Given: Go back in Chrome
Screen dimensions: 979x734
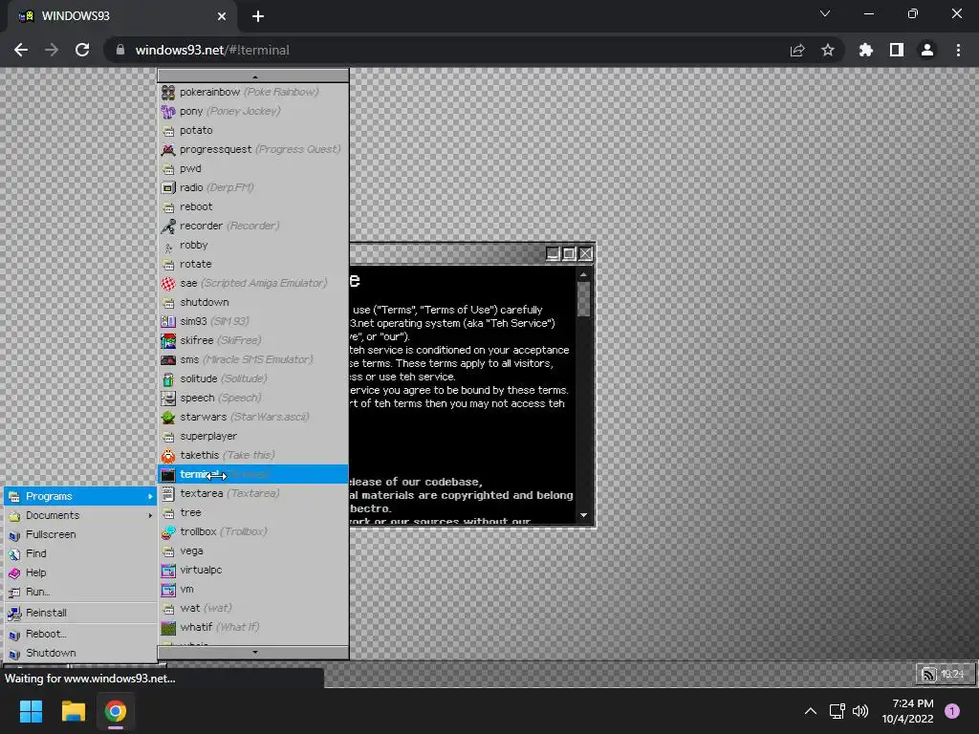Looking at the screenshot, I should (21, 50).
